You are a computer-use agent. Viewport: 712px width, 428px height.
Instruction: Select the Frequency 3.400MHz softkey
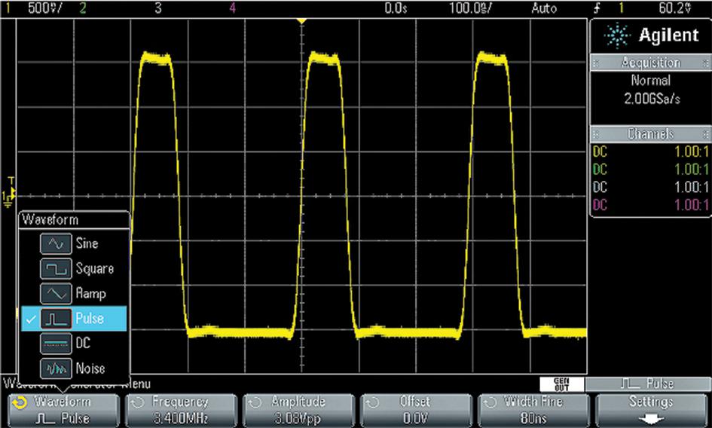(181, 410)
